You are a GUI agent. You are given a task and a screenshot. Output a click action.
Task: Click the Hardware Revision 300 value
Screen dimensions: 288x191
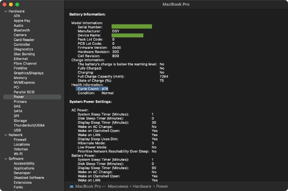coord(116,52)
